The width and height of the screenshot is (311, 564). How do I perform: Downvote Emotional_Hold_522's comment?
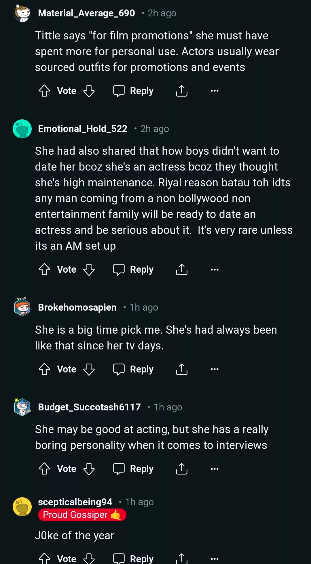coord(89,269)
